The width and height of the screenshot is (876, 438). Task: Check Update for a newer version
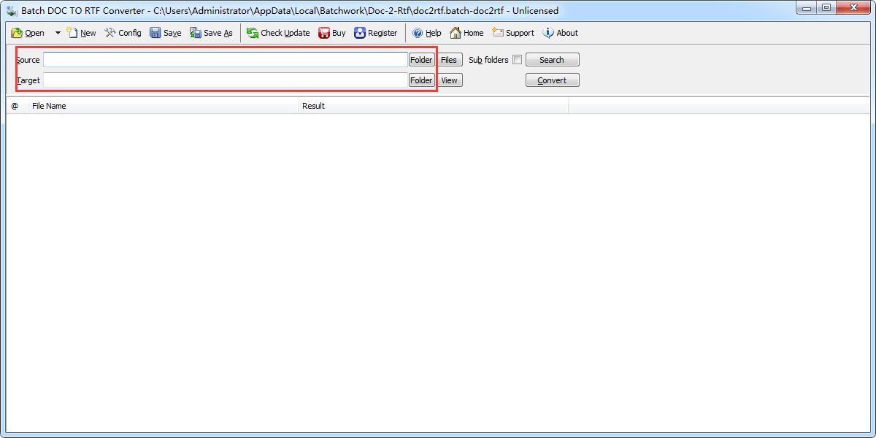point(278,33)
